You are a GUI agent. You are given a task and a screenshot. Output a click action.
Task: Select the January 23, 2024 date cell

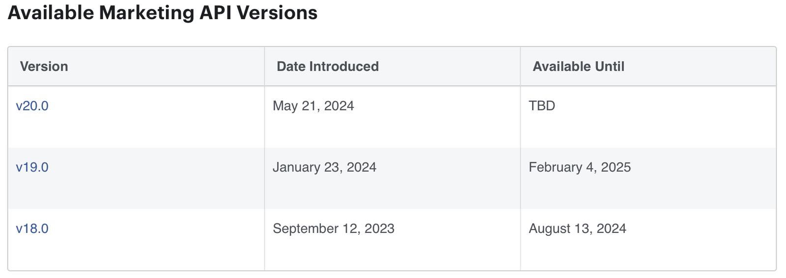pos(324,167)
